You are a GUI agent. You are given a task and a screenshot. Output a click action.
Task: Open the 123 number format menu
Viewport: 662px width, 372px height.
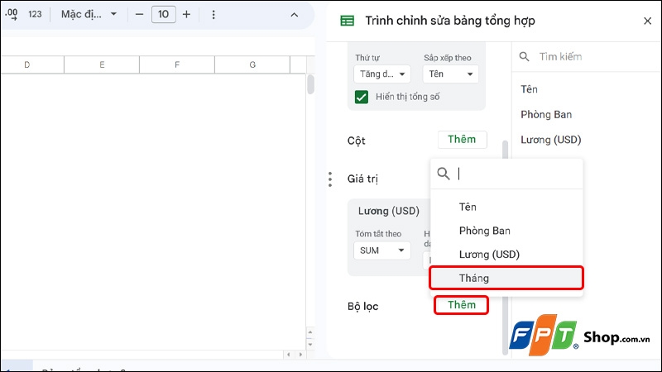point(35,14)
